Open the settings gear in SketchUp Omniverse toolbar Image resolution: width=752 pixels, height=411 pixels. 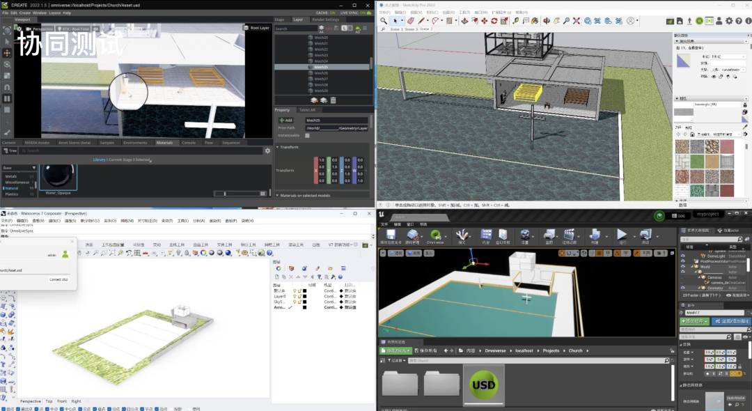pos(729,21)
